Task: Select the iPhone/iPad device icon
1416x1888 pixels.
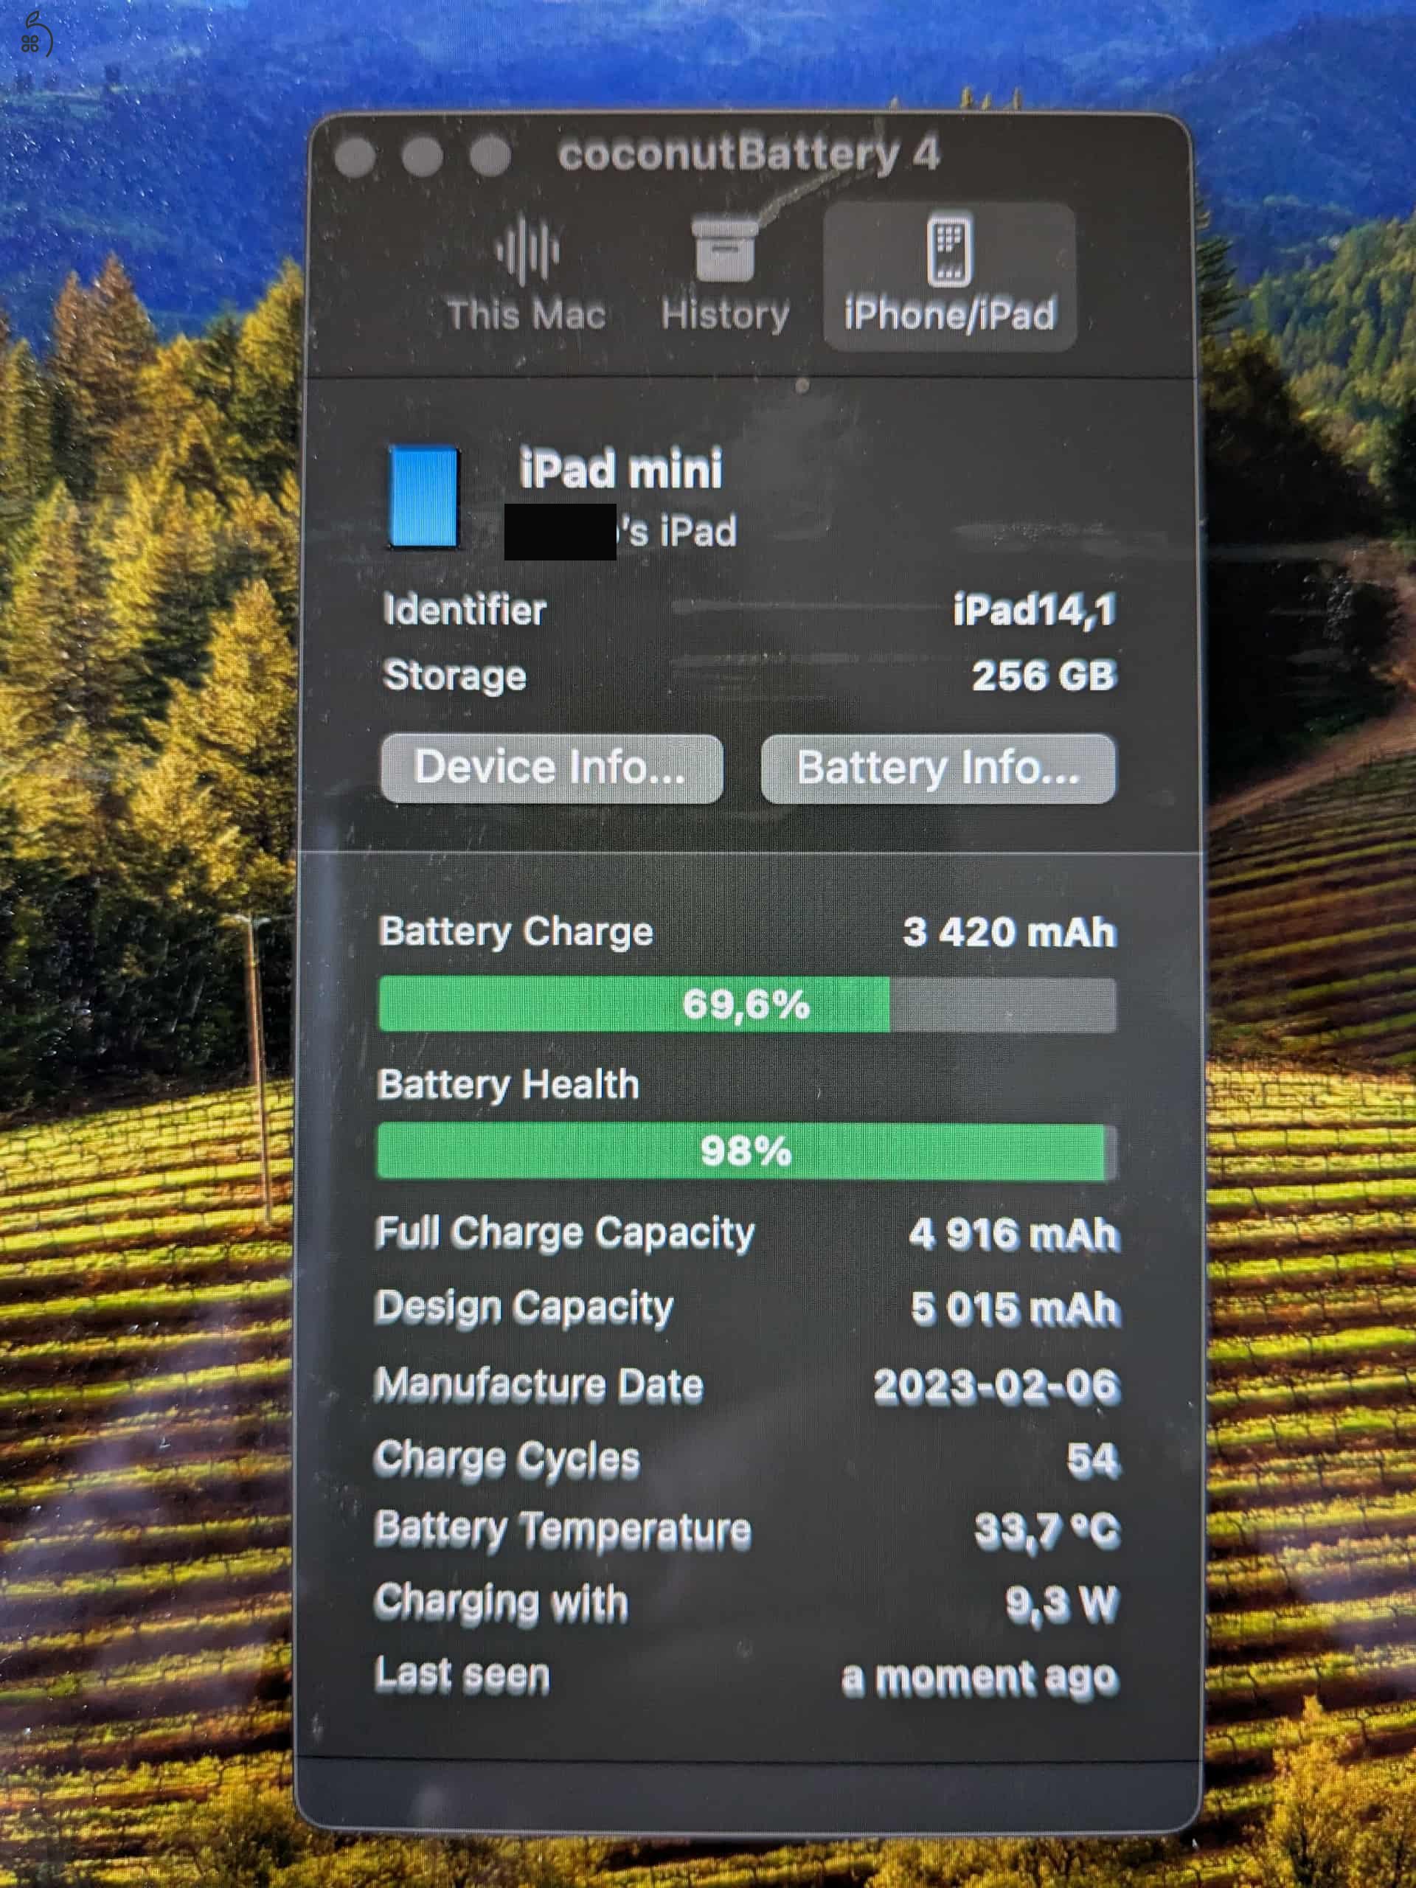Action: tap(949, 249)
